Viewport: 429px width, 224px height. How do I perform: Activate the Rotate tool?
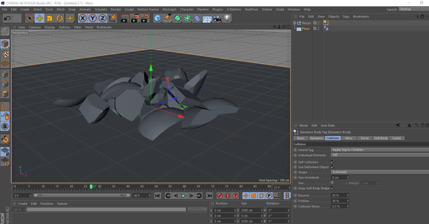pos(60,18)
